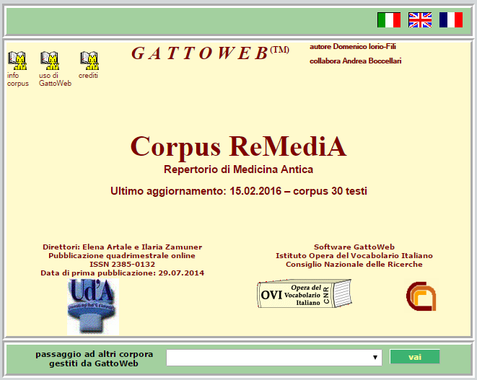Open the crediti icon

click(x=89, y=61)
